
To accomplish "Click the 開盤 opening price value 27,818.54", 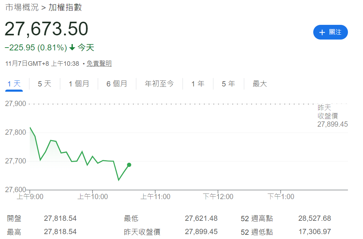I will (60, 218).
